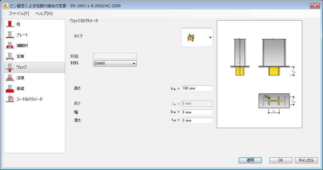Click the プレート list label
323x170 pixels.
(22, 35)
